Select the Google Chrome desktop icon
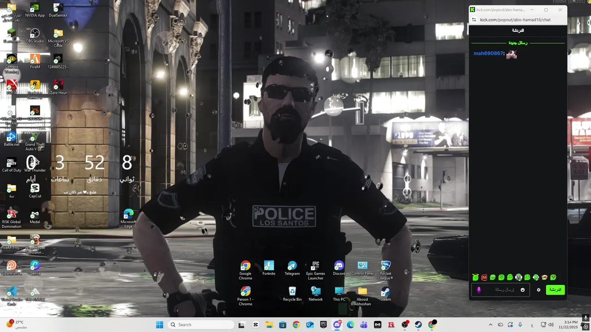This screenshot has height=332, width=591. (x=245, y=271)
